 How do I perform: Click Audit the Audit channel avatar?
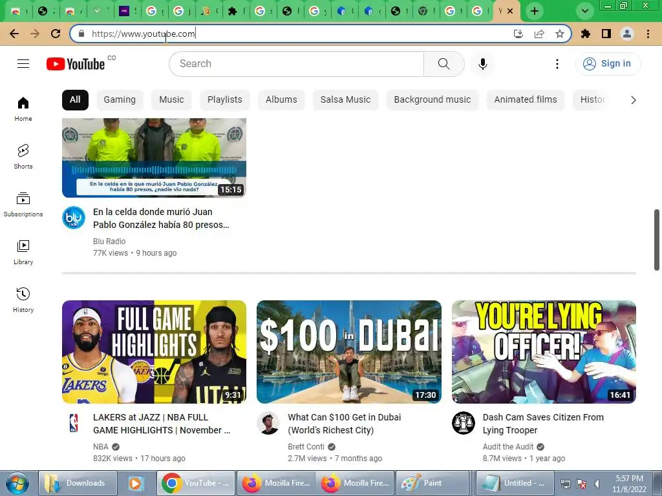(x=463, y=423)
